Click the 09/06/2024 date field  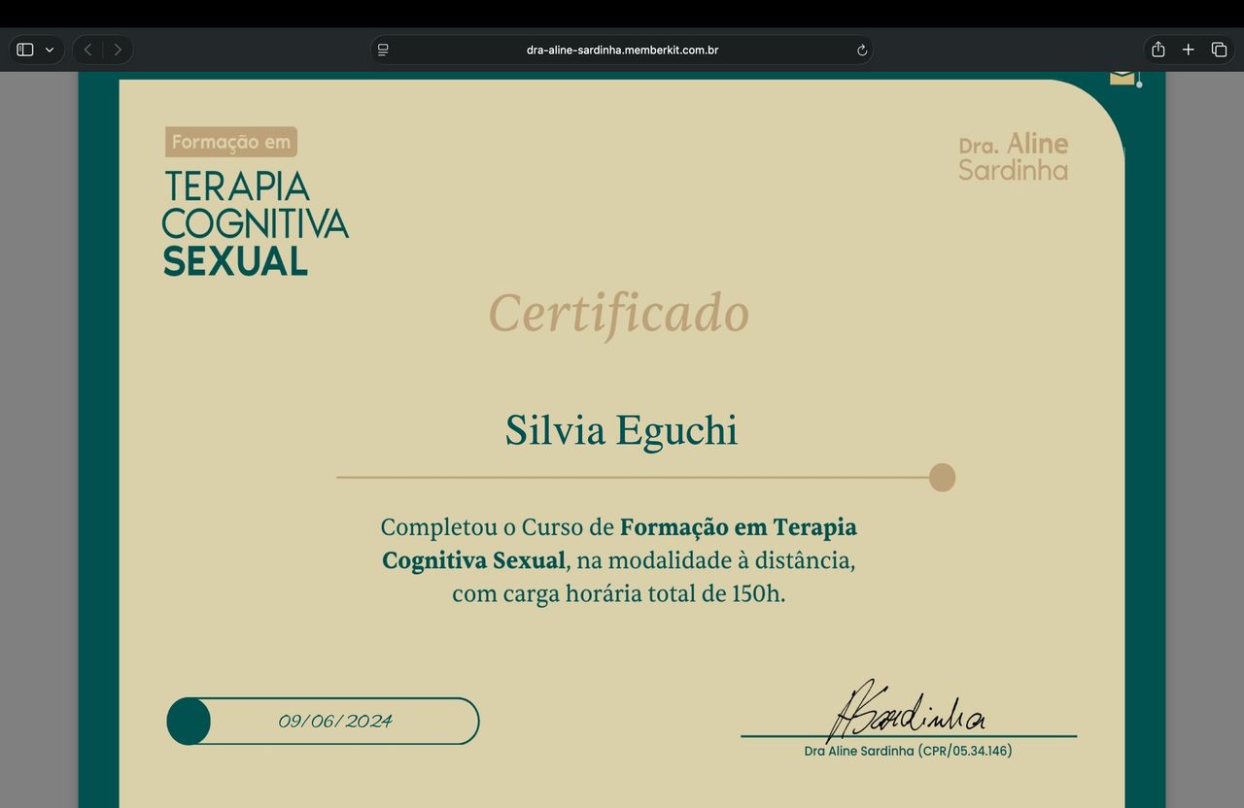tap(335, 721)
